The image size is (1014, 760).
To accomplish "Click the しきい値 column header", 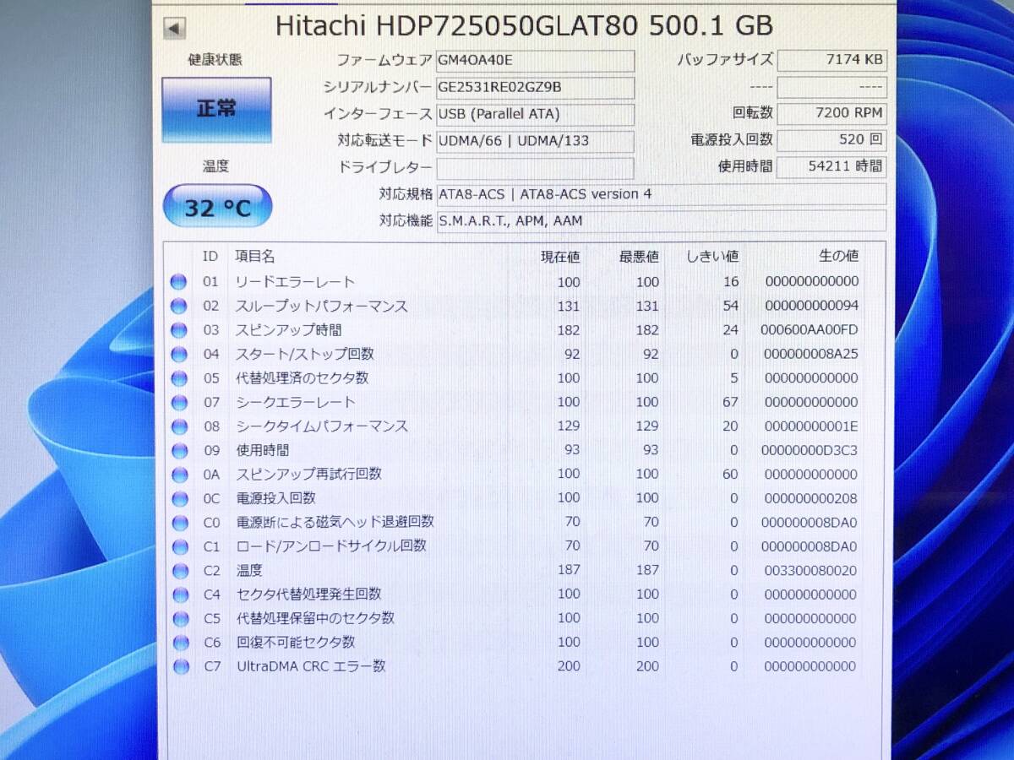I will (711, 256).
